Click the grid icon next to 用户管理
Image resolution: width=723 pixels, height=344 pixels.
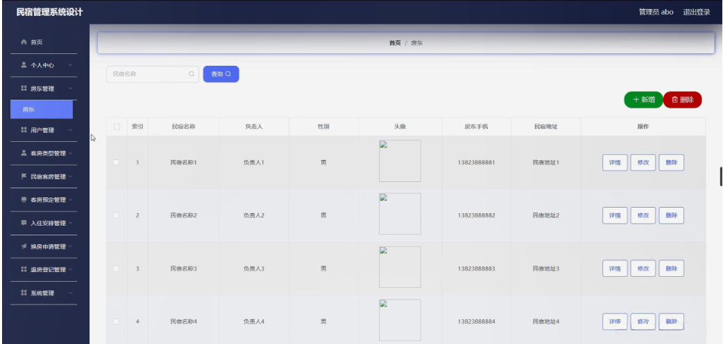[x=24, y=130]
